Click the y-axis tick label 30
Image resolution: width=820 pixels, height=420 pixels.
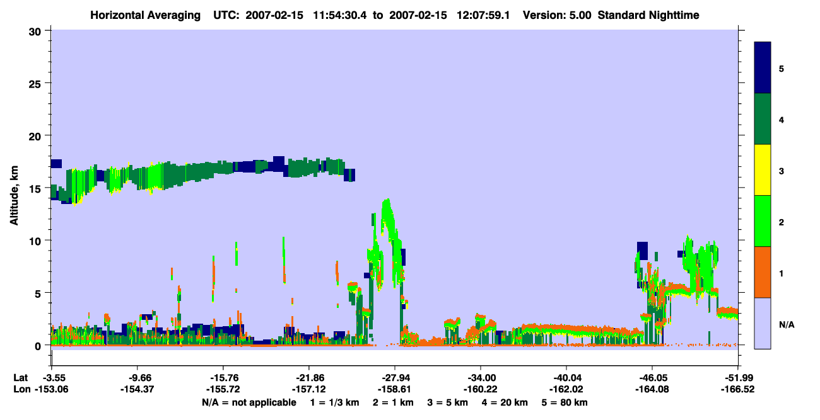point(36,31)
